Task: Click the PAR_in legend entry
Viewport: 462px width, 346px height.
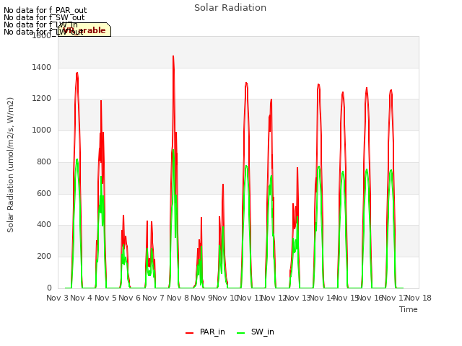Action: (205, 332)
